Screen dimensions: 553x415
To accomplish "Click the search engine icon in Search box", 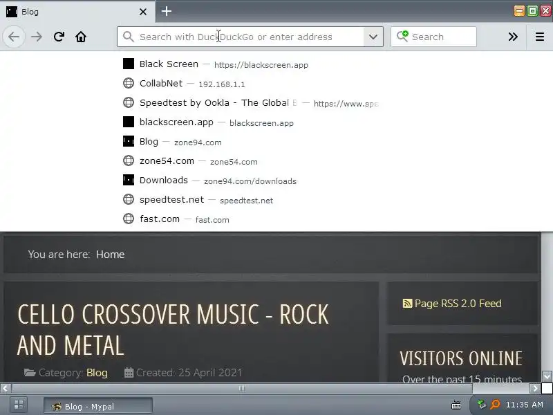I will (402, 36).
